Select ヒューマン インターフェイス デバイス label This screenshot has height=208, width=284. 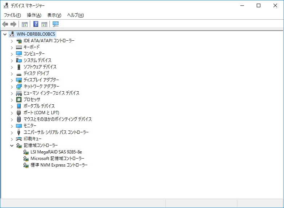pyautogui.click(x=51, y=93)
